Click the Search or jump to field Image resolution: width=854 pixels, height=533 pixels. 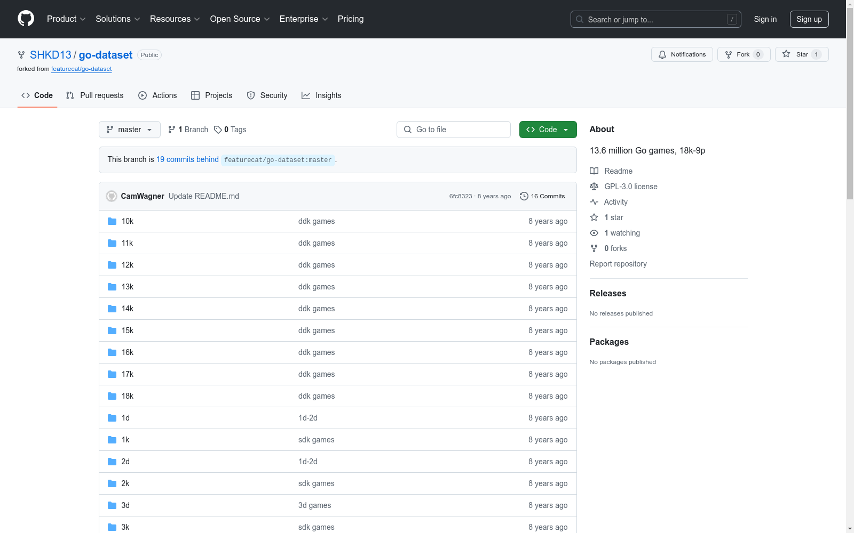tap(656, 19)
